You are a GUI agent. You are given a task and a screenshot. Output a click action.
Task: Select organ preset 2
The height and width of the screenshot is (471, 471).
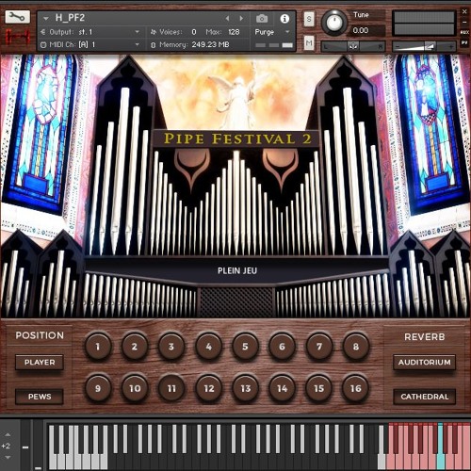coord(135,347)
